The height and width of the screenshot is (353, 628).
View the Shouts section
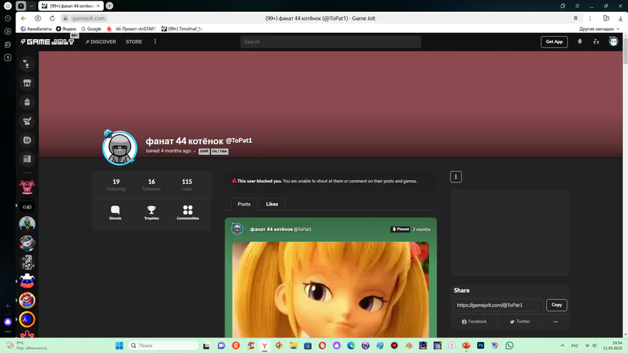(115, 213)
